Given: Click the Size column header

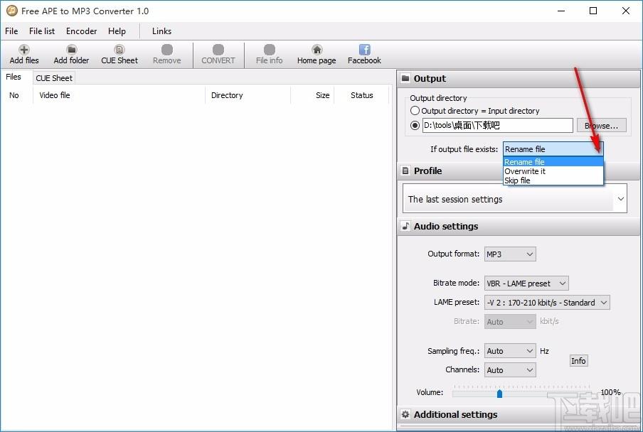Looking at the screenshot, I should (312, 95).
